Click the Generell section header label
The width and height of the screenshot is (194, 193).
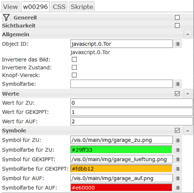(x=25, y=17)
